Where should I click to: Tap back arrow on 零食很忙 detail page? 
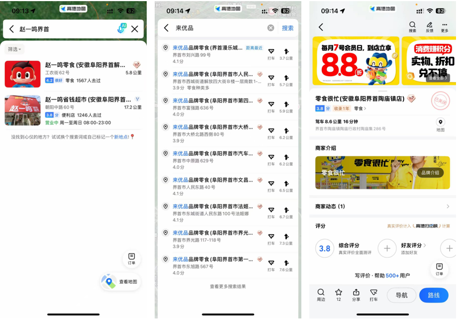pyautogui.click(x=321, y=27)
